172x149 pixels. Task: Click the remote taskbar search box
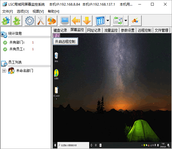point(73,145)
